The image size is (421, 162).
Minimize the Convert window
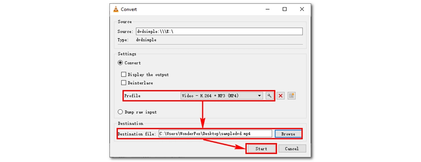coord(267,9)
